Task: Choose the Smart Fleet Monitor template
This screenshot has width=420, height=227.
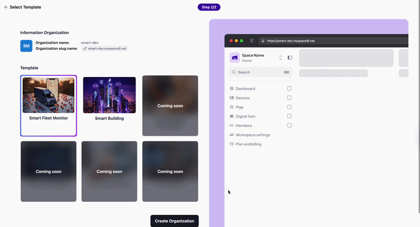Action: (48, 95)
